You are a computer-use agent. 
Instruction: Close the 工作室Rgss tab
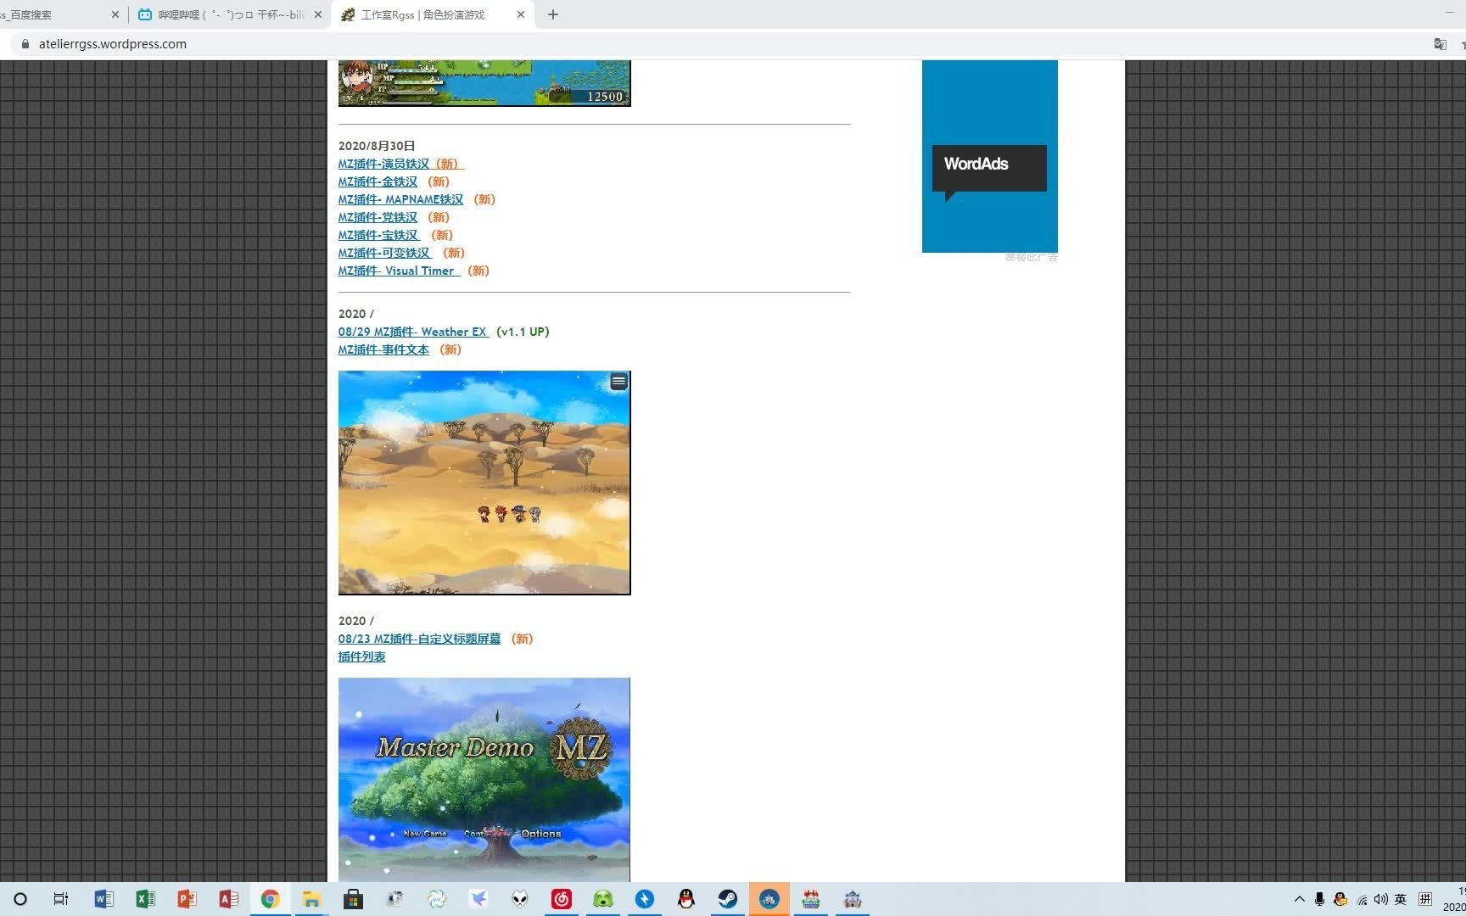(521, 14)
